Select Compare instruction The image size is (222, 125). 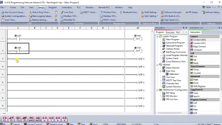tap(196, 50)
